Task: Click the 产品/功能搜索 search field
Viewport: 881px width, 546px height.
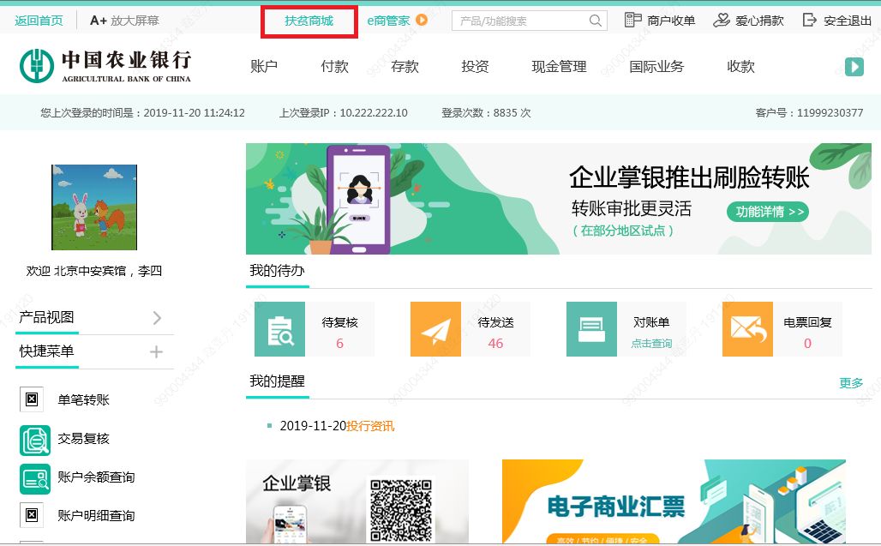Action: (x=530, y=21)
